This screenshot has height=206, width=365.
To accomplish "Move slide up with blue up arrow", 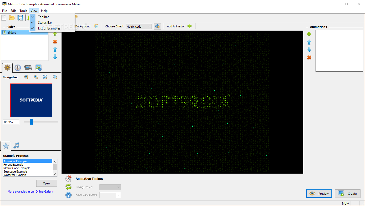I will pos(55,49).
